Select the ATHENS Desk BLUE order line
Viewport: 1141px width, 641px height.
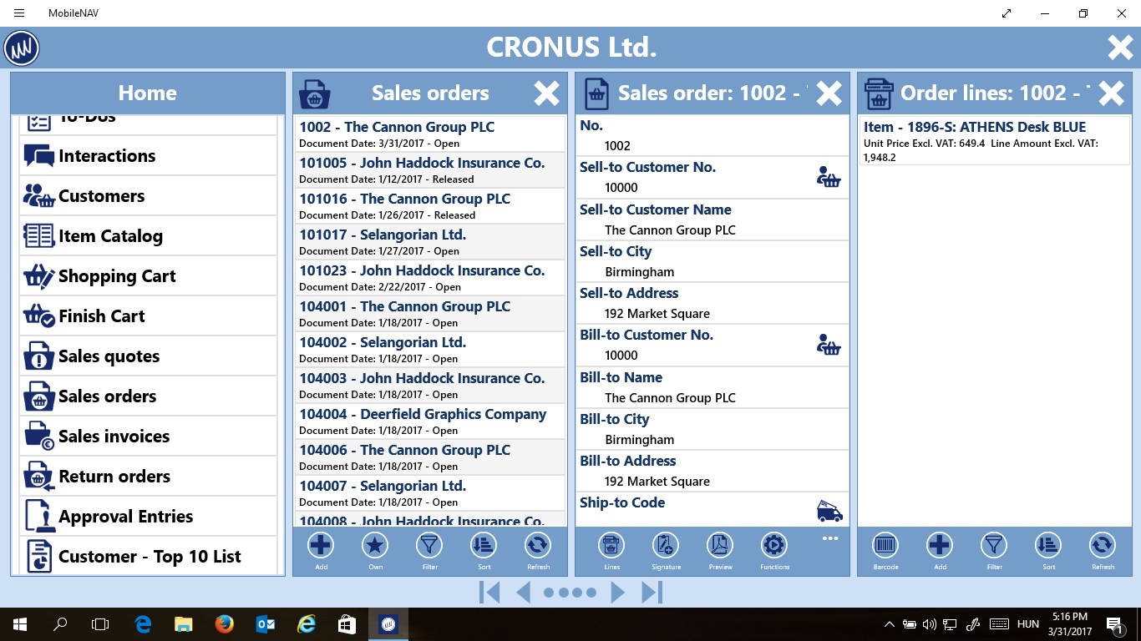pyautogui.click(x=994, y=141)
